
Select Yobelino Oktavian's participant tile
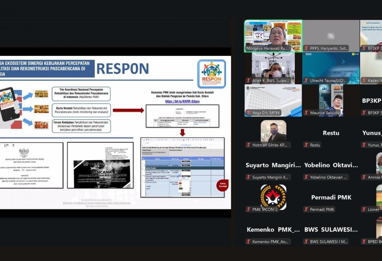pyautogui.click(x=331, y=165)
